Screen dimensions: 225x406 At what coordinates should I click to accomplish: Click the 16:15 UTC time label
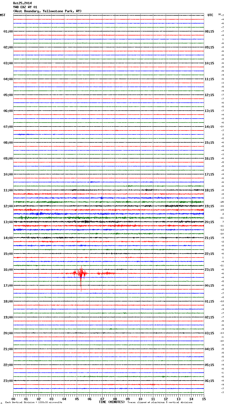pos(209,159)
